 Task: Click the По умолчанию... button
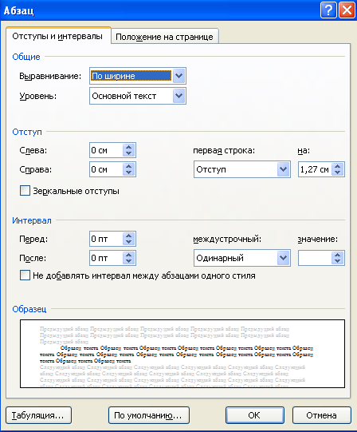[x=149, y=415]
